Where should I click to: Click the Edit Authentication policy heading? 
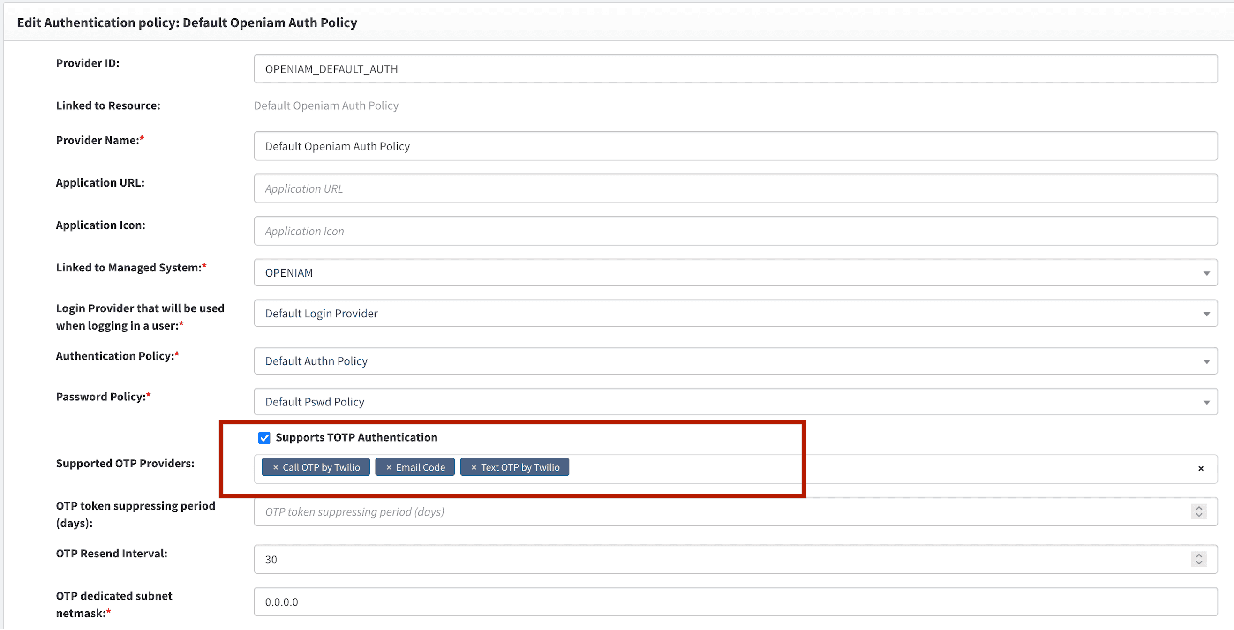[188, 22]
